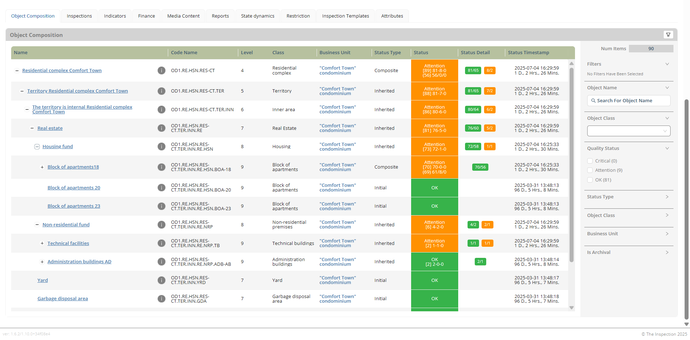Open the Object Class combo box
Image resolution: width=690 pixels, height=340 pixels.
pyautogui.click(x=629, y=131)
